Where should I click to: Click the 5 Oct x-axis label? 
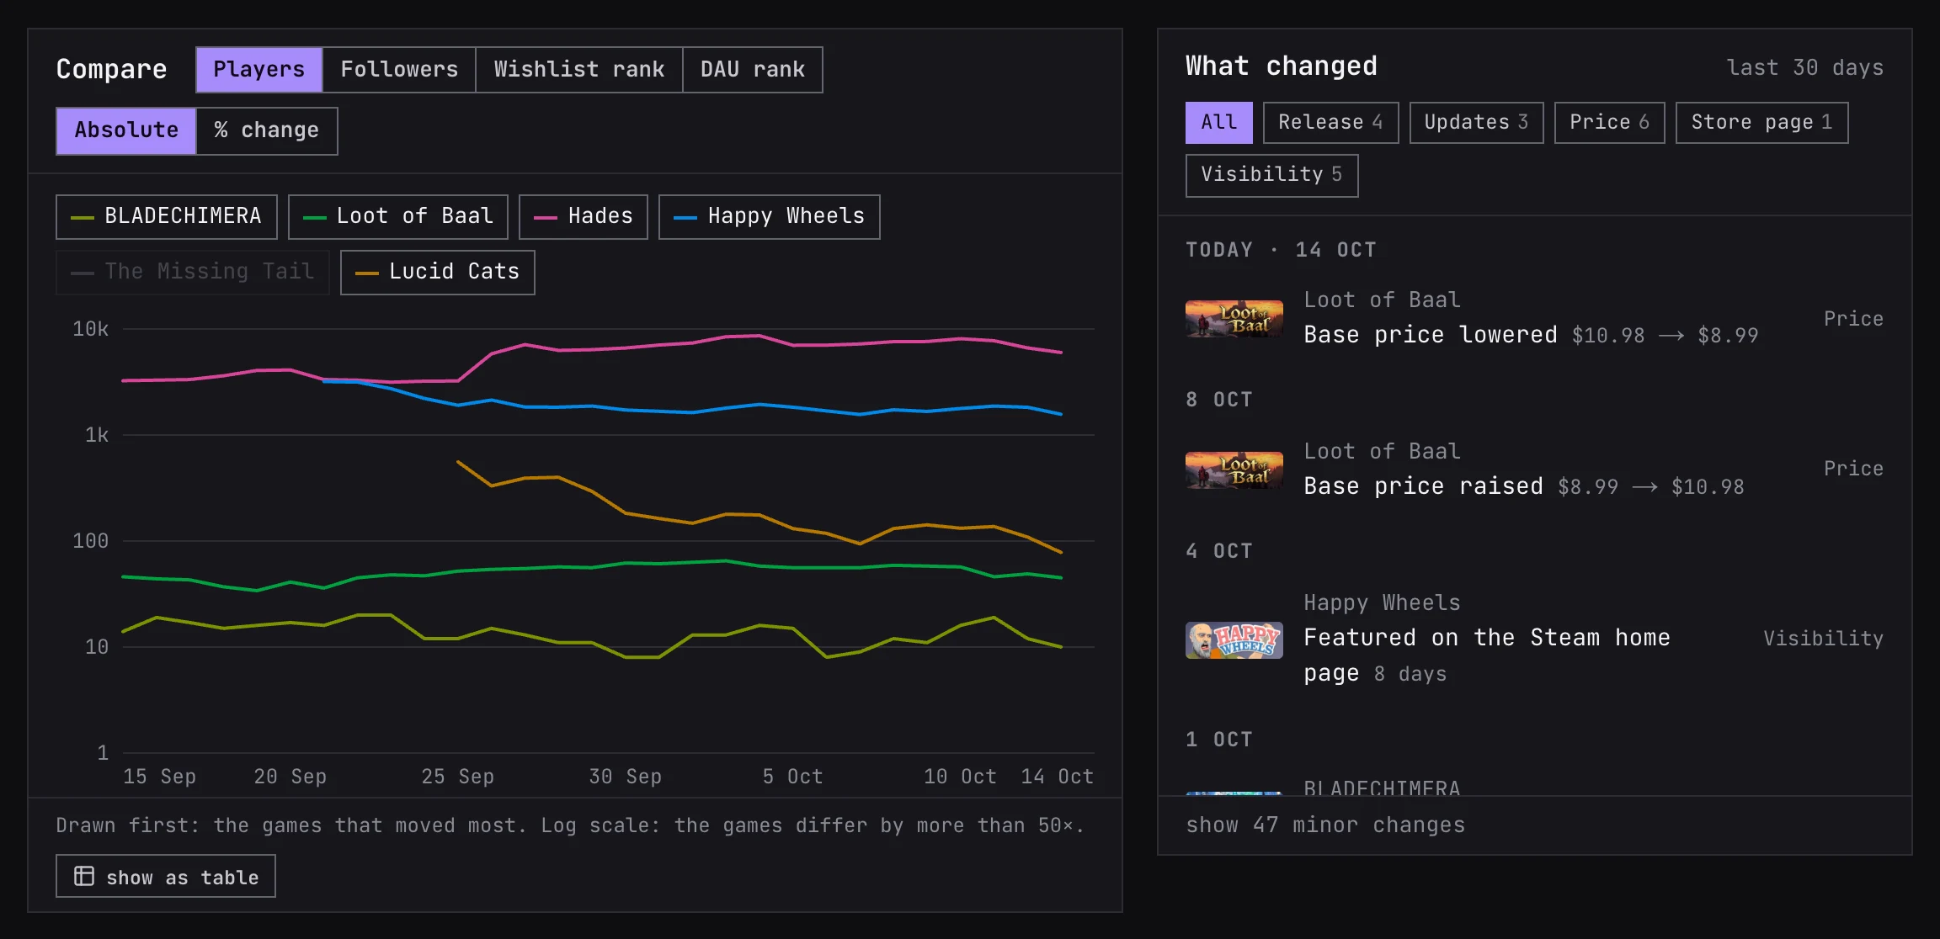pyautogui.click(x=792, y=777)
